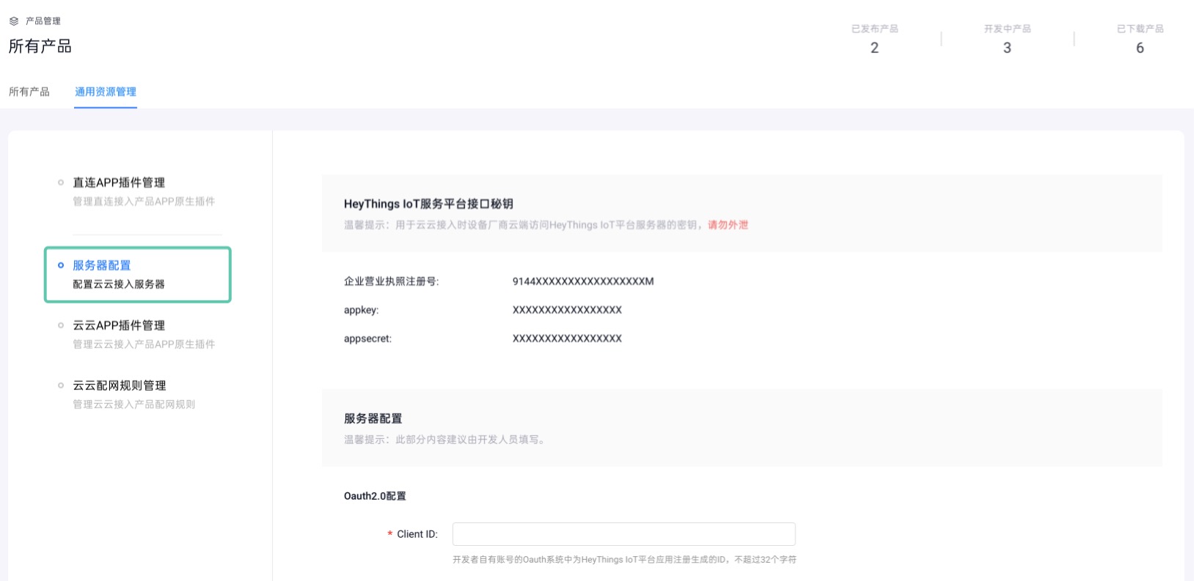The image size is (1194, 581).
Task: Click the 已发布产品 count of 2
Action: tap(874, 48)
